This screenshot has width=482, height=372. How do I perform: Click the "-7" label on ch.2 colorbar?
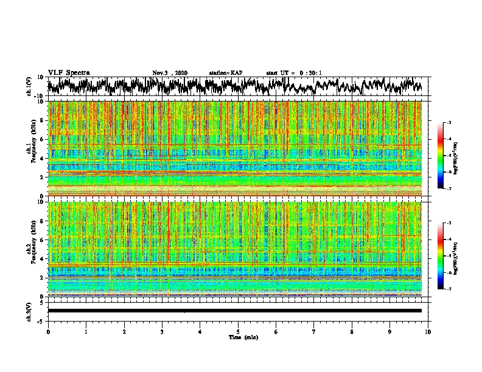(449, 289)
